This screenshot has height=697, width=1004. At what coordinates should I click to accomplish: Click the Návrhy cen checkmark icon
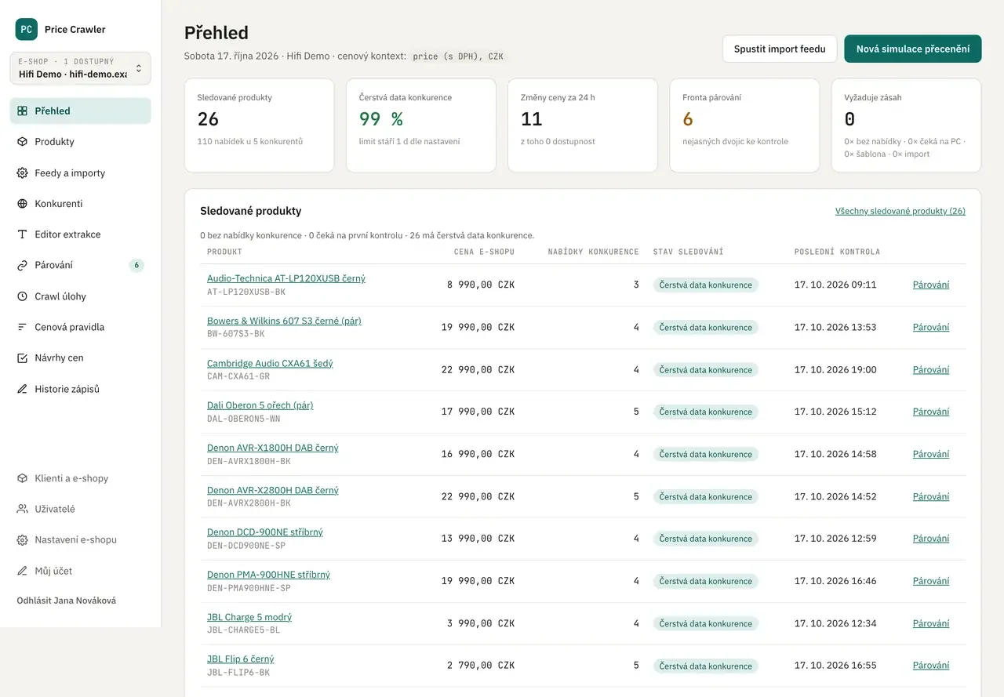(x=22, y=358)
